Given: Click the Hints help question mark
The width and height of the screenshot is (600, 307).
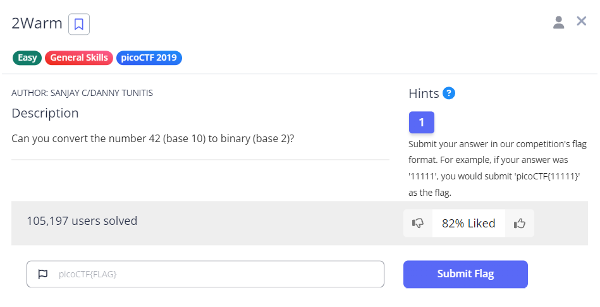Looking at the screenshot, I should pyautogui.click(x=449, y=93).
